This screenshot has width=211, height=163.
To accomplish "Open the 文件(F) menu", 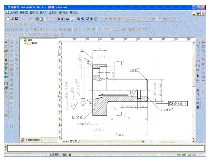I will [x=14, y=13].
